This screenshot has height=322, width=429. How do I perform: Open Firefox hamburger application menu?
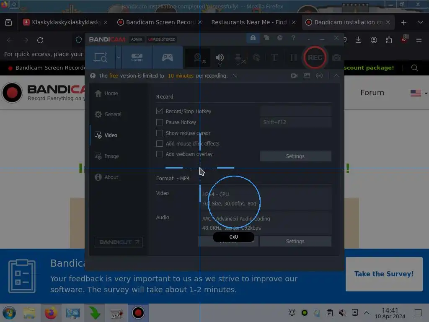click(x=419, y=40)
